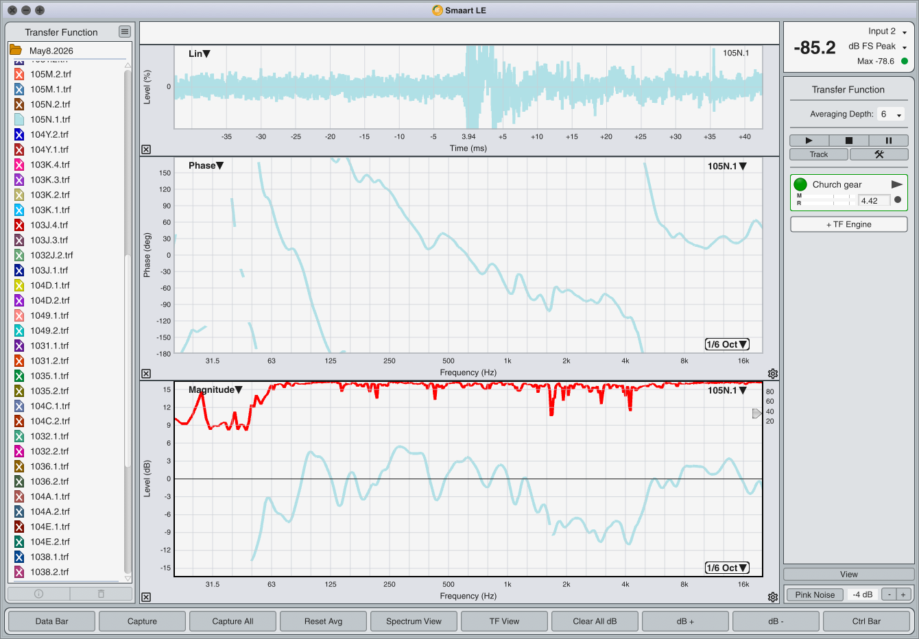919x639 pixels.
Task: Decrease pink noise level with the minus button
Action: click(x=889, y=594)
